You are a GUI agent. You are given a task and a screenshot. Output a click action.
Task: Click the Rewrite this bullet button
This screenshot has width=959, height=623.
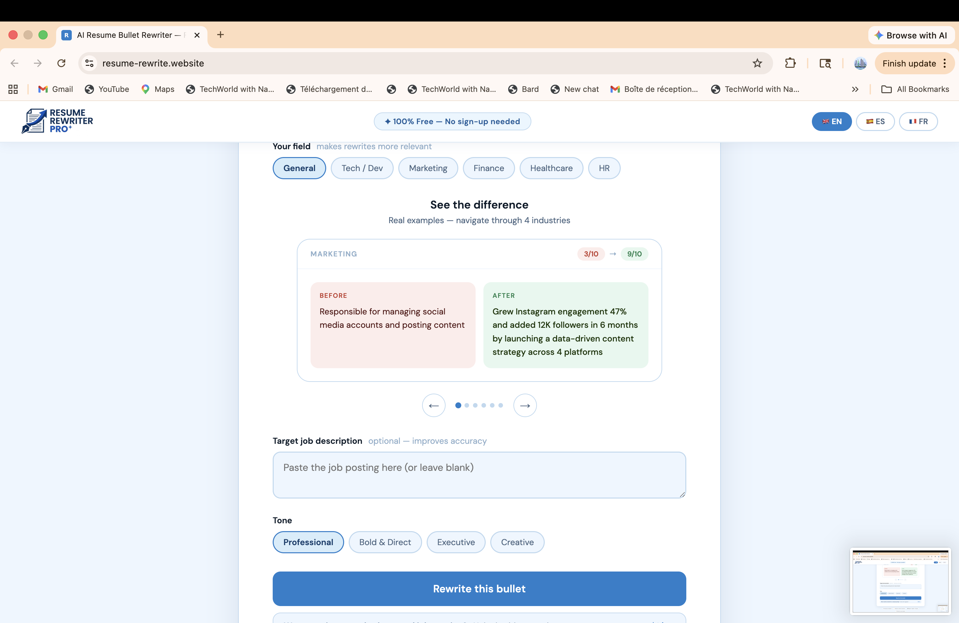[x=479, y=588]
